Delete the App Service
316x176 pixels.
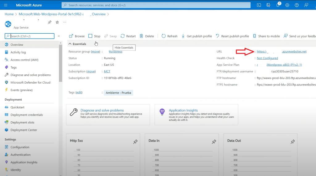point(147,36)
